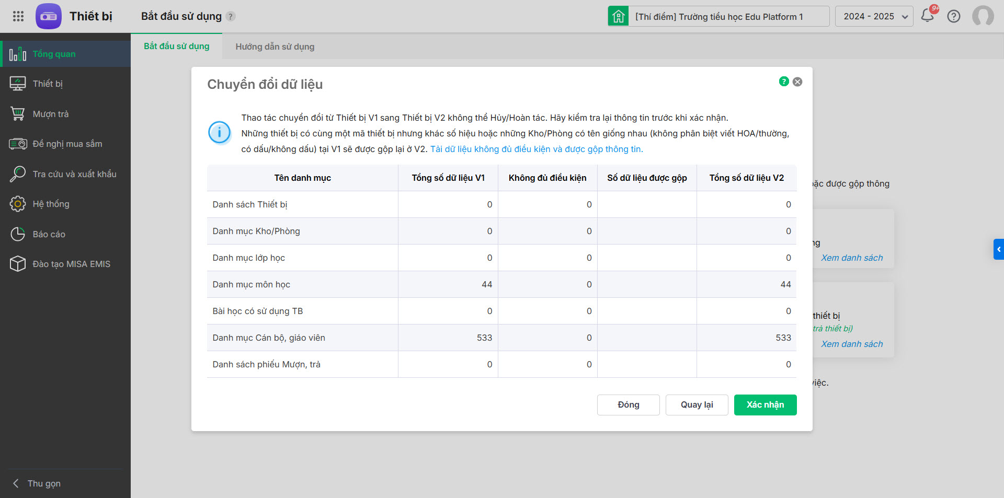The height and width of the screenshot is (498, 1004).
Task: Expand the blue side panel arrow
Action: 998,249
